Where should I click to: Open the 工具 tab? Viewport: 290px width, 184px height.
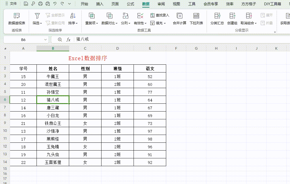click(x=192, y=4)
